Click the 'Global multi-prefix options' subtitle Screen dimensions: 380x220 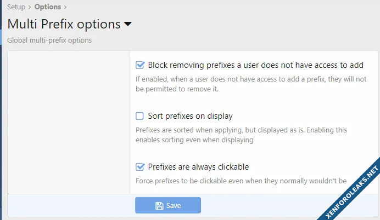[49, 40]
